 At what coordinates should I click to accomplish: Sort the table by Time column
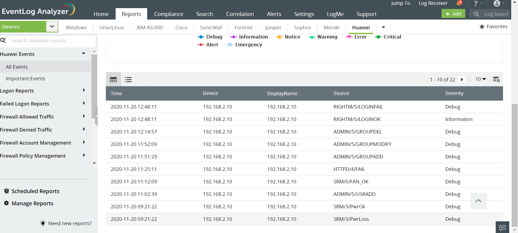(x=116, y=93)
